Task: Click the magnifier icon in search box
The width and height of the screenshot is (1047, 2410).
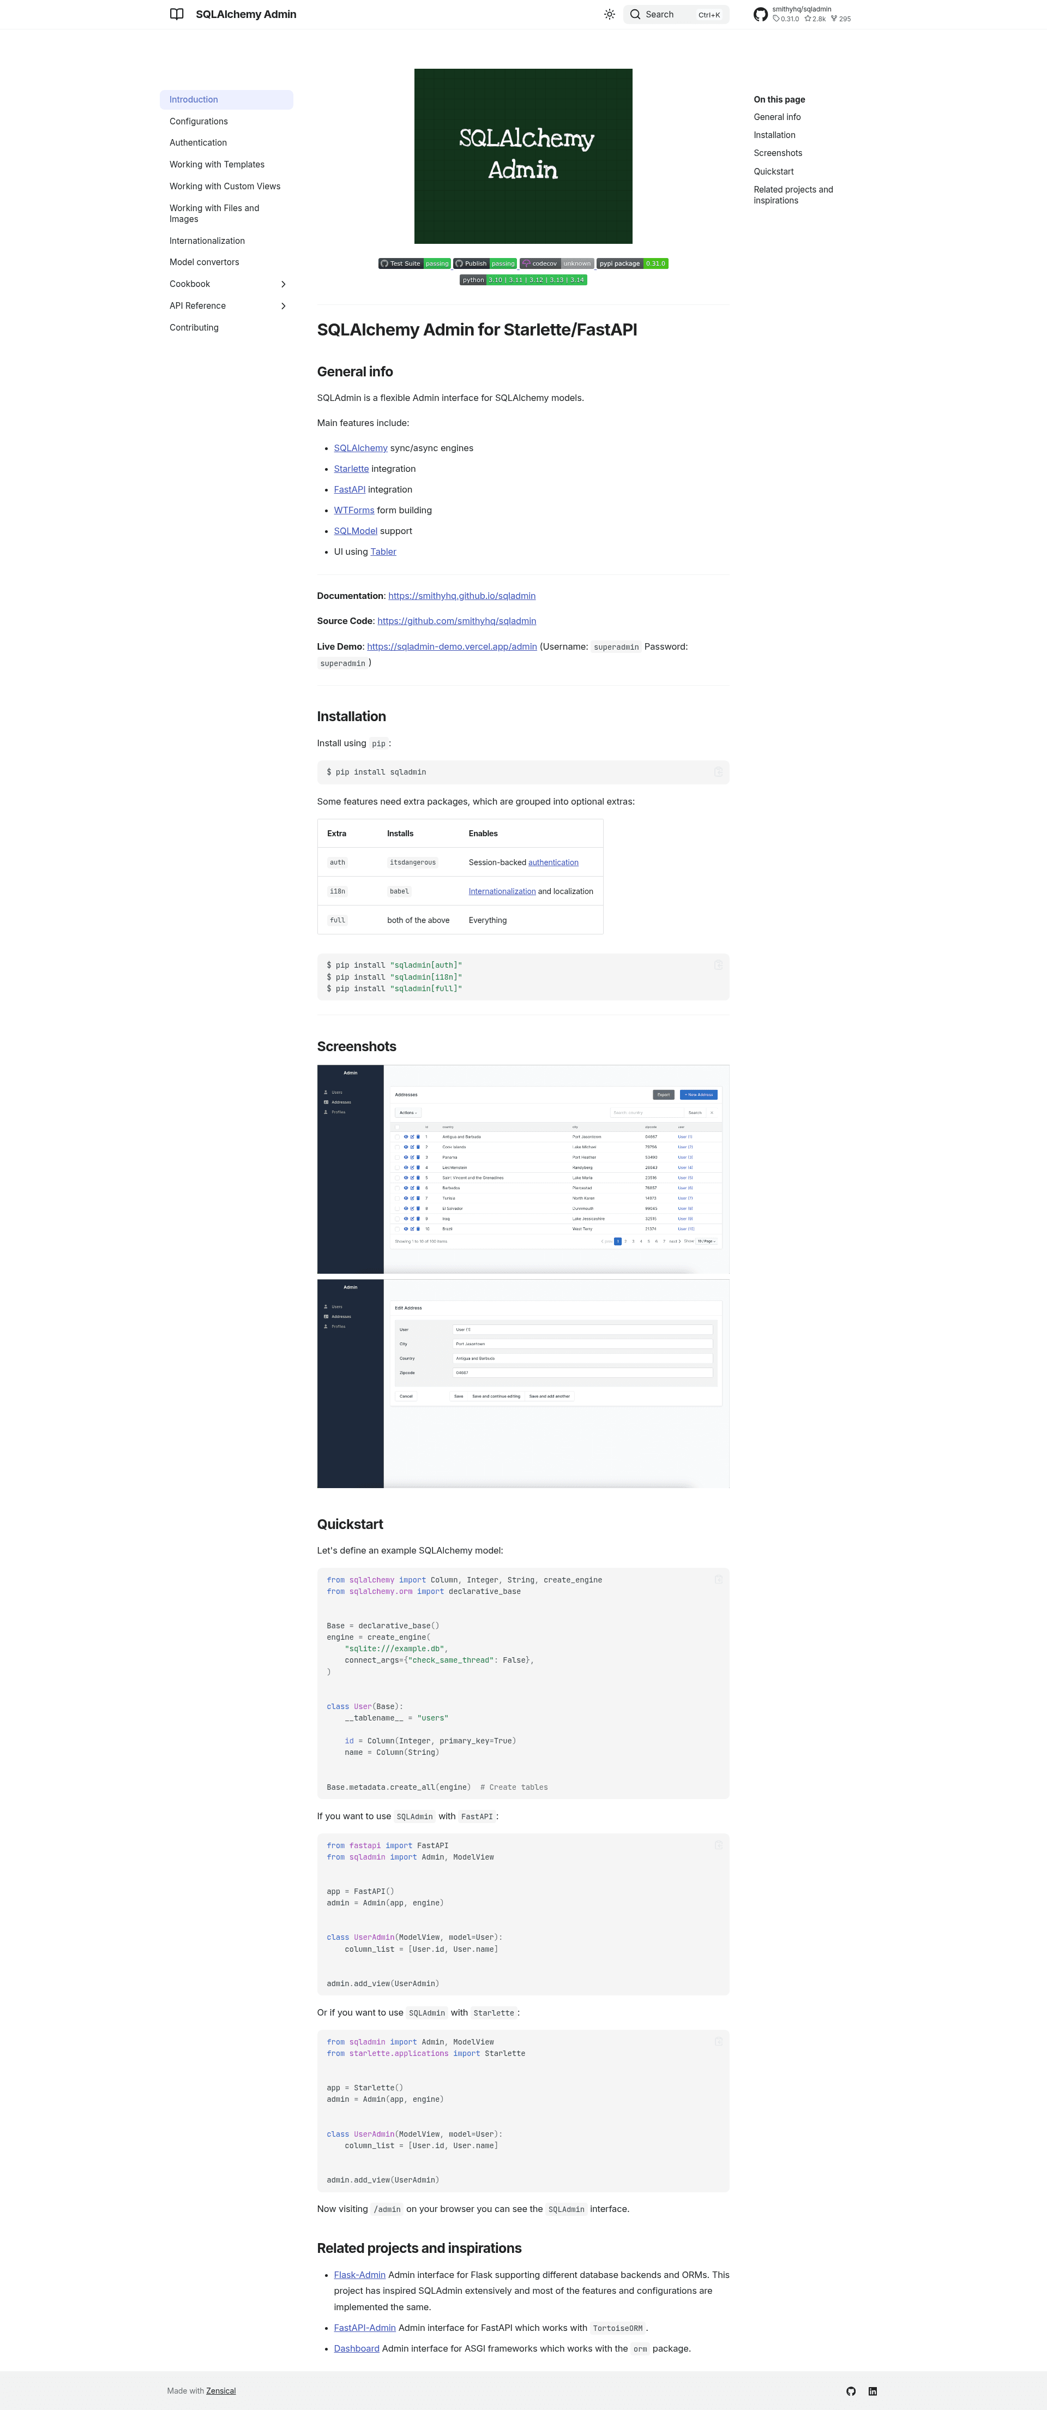Action: tap(635, 14)
